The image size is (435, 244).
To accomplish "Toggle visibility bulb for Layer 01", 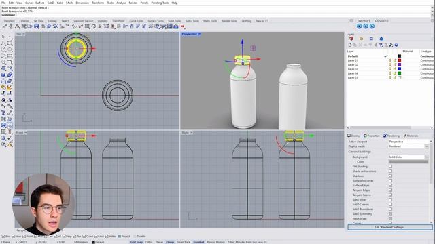I will (x=390, y=60).
